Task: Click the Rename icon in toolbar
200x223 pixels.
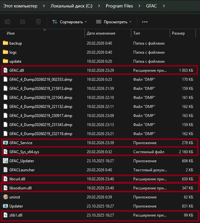Action: (x=7, y=22)
